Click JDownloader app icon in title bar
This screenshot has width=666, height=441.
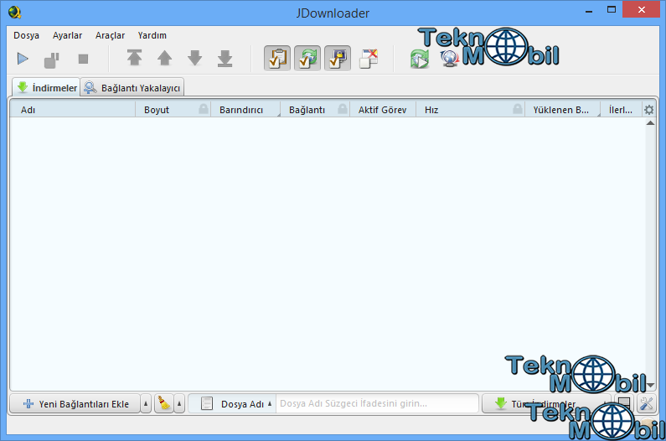(x=14, y=12)
